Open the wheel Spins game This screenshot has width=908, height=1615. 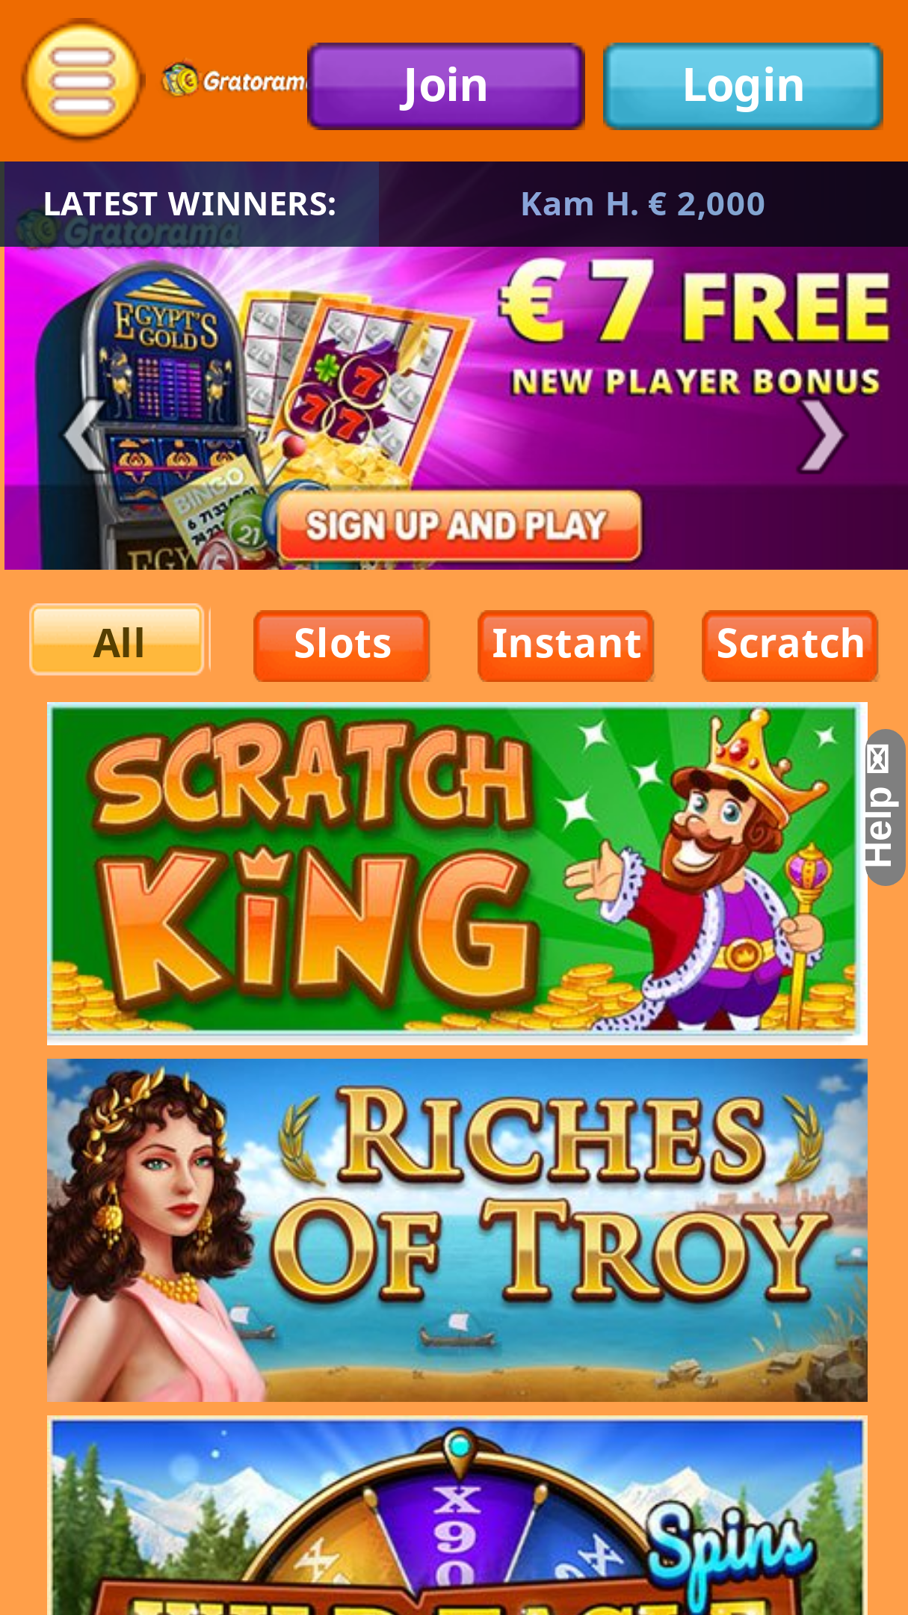point(457,1516)
